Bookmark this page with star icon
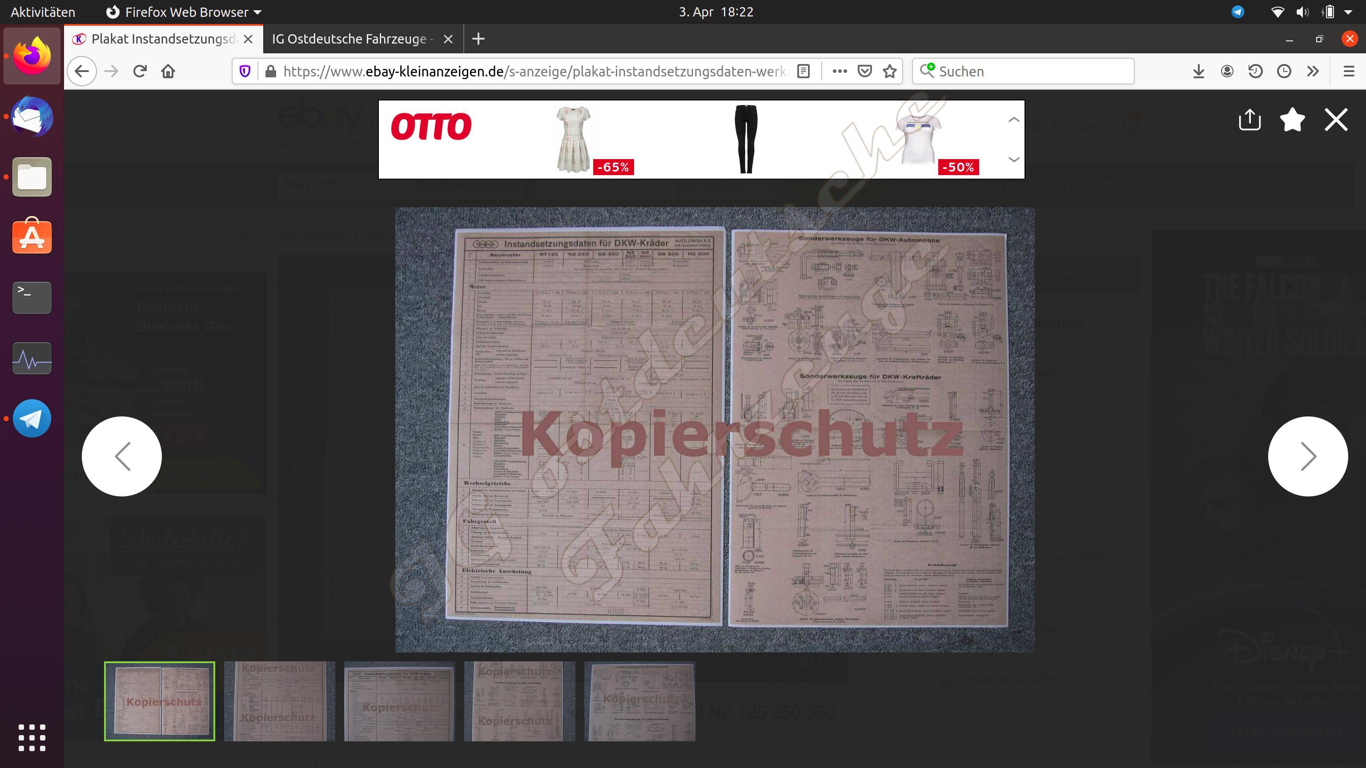Image resolution: width=1366 pixels, height=768 pixels. (890, 71)
